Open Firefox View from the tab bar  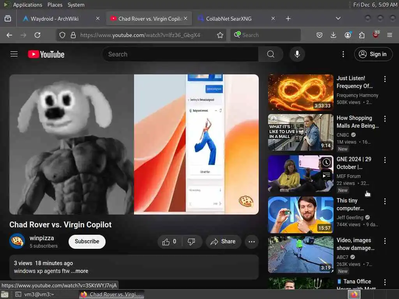coord(8,19)
